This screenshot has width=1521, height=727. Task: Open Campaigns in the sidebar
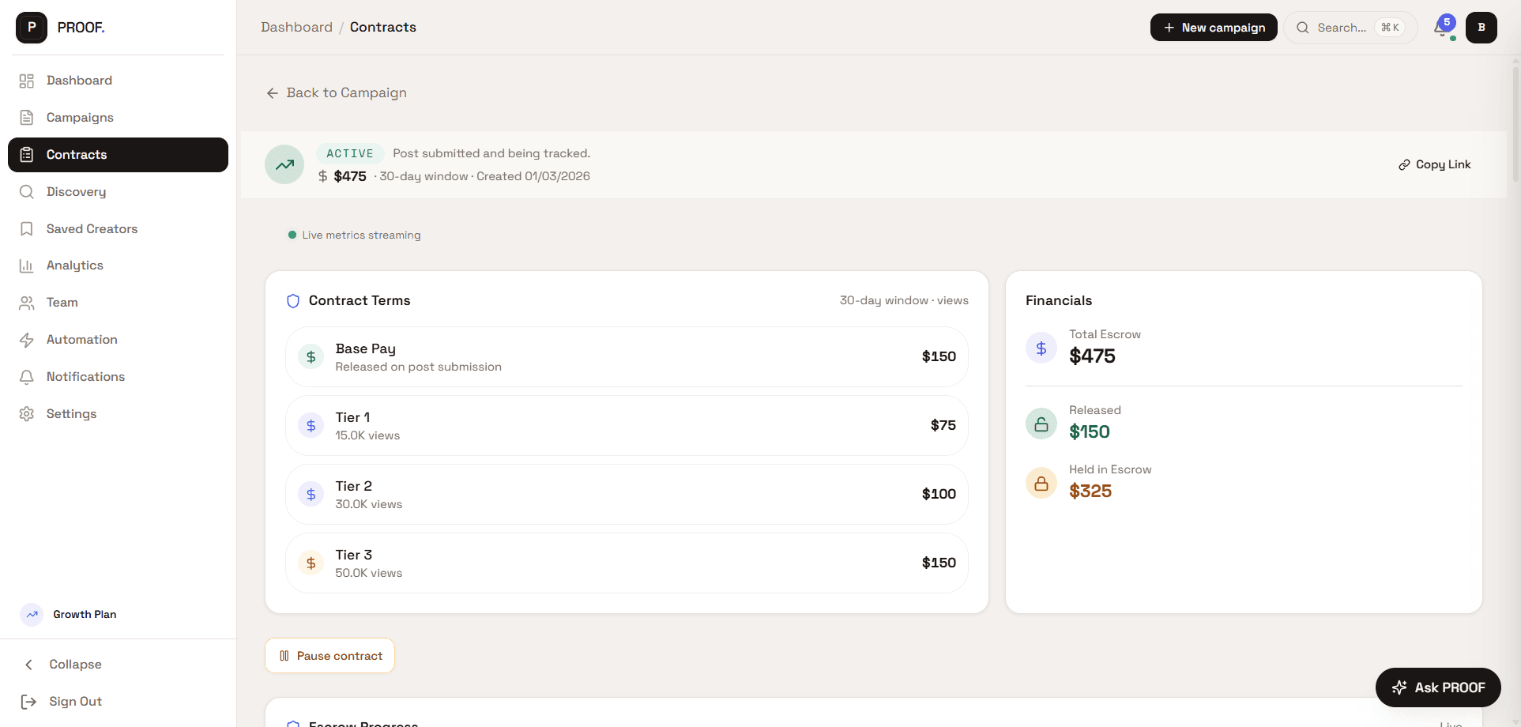[118, 118]
